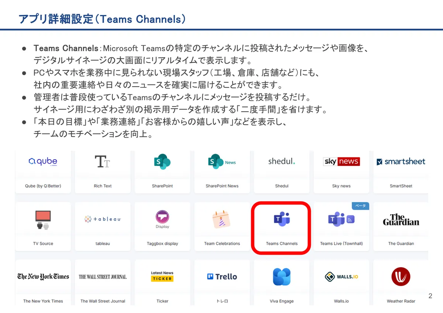Click the 'Qube (by Q:Better)' label

coord(43,186)
